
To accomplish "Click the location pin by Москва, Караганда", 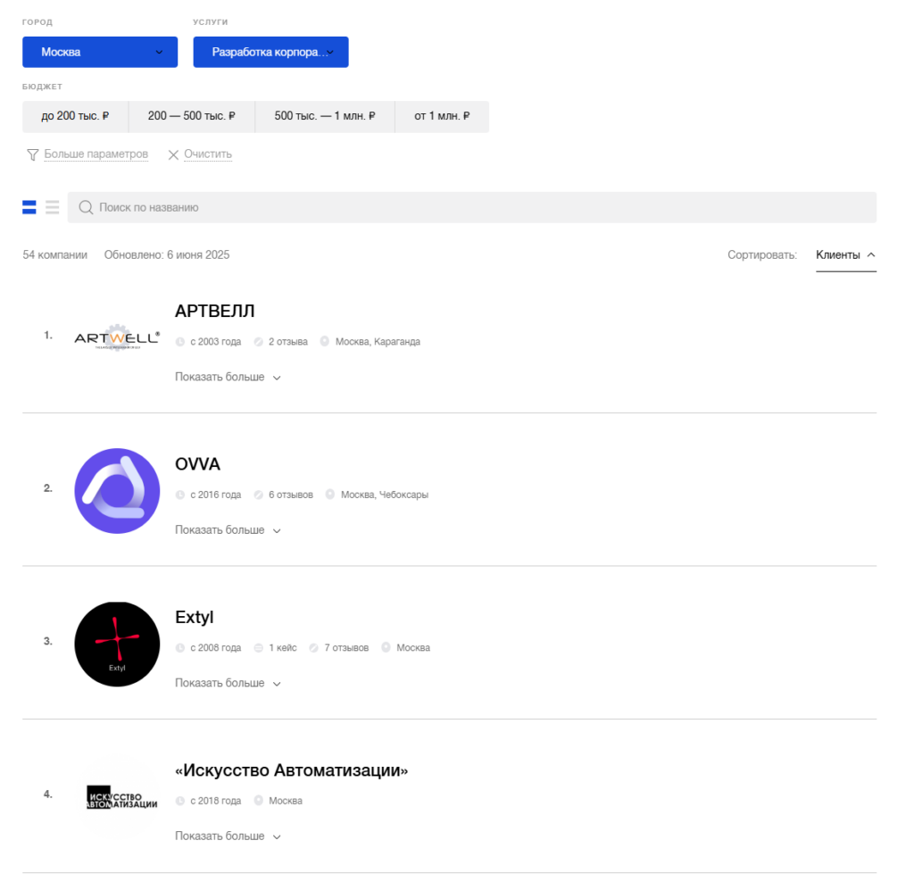I will coord(325,341).
